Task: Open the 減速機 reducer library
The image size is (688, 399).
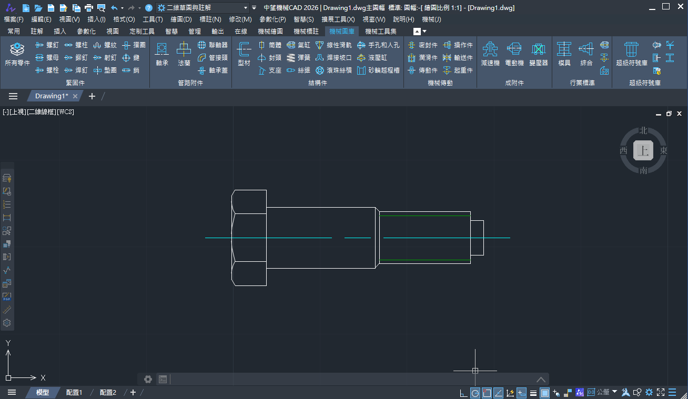Action: [490, 54]
